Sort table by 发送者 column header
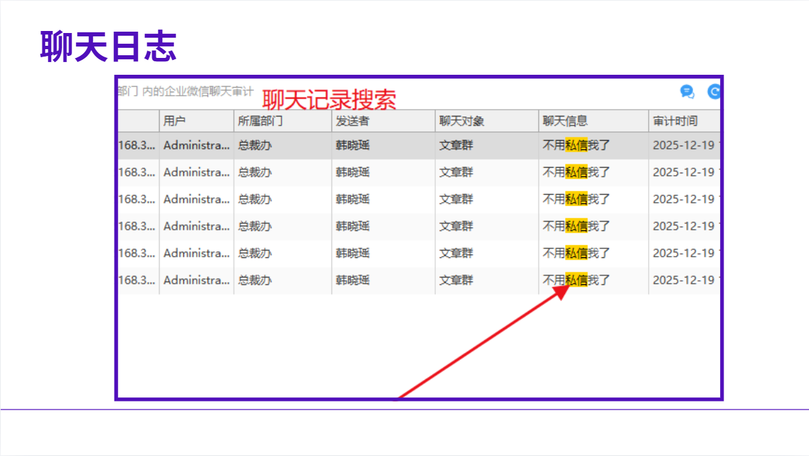The width and height of the screenshot is (809, 456). click(352, 121)
